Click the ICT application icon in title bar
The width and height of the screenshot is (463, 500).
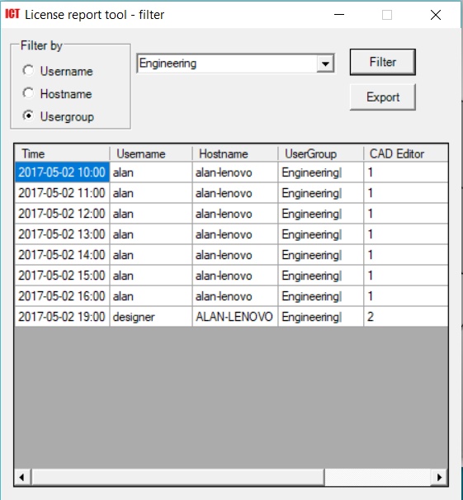tap(12, 14)
